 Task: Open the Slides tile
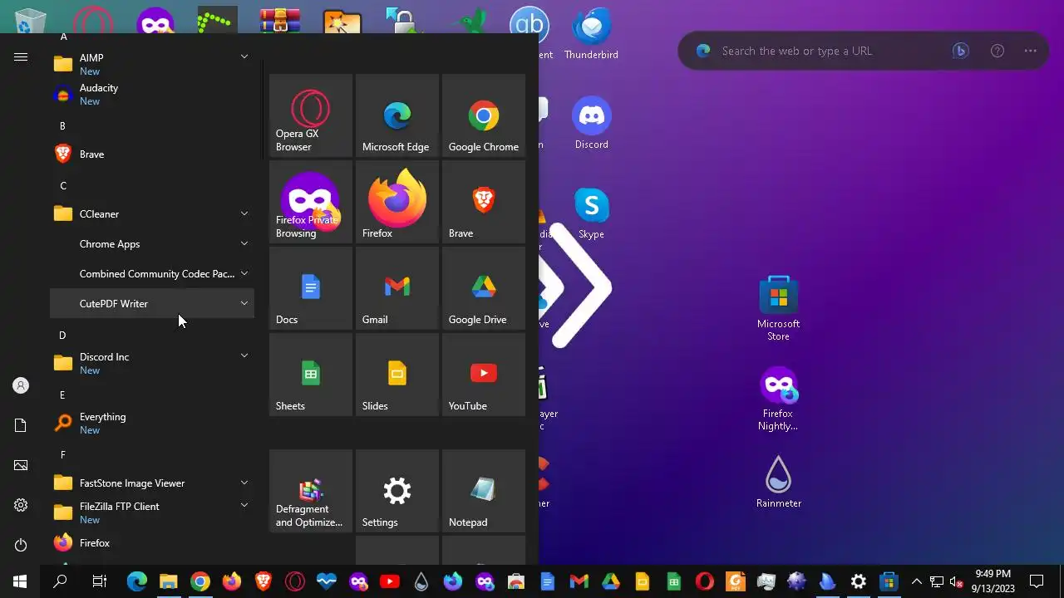[397, 375]
